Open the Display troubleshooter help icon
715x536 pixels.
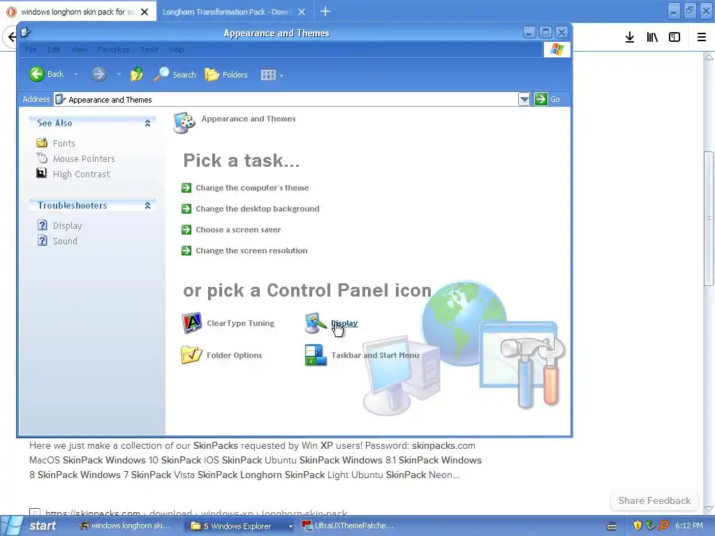point(42,225)
